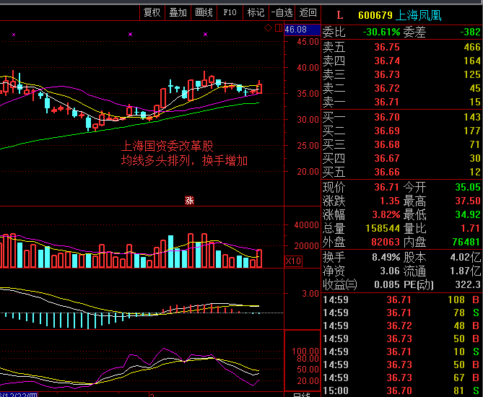
Task: Click the 40000 volume axis label
Action: pos(306,225)
